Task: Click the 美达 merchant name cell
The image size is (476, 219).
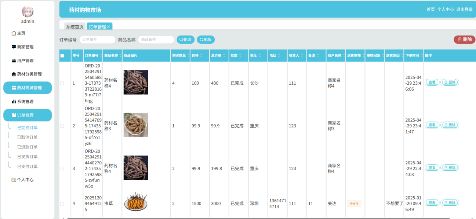Action: pos(332,204)
